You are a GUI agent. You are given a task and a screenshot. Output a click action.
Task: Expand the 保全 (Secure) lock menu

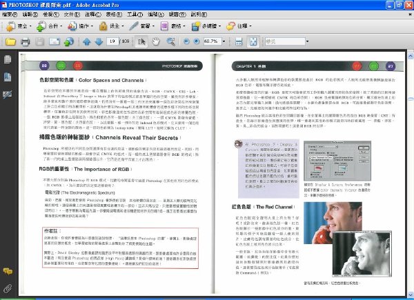coord(111,26)
